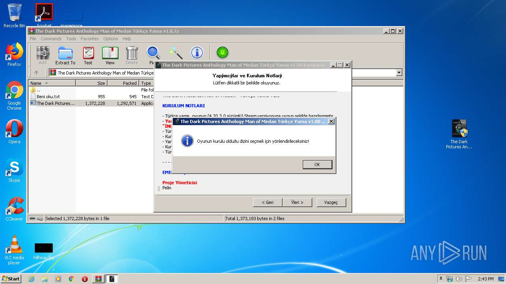Go up one folder level in WinRAR

tap(36, 73)
